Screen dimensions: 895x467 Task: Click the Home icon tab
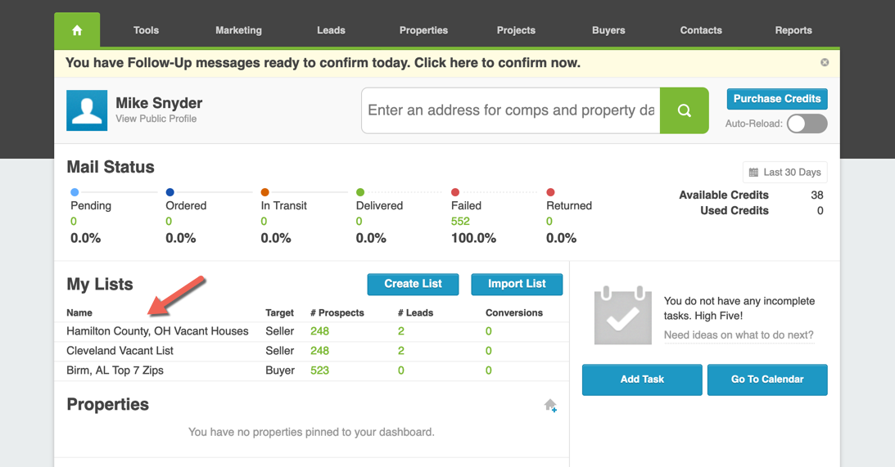[77, 30]
